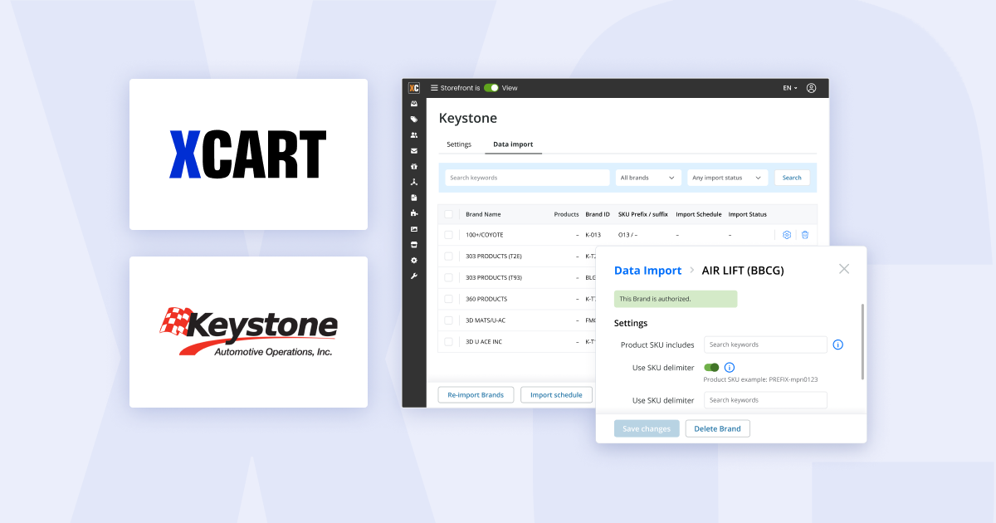Open the EN language selector
996x523 pixels.
(x=789, y=88)
